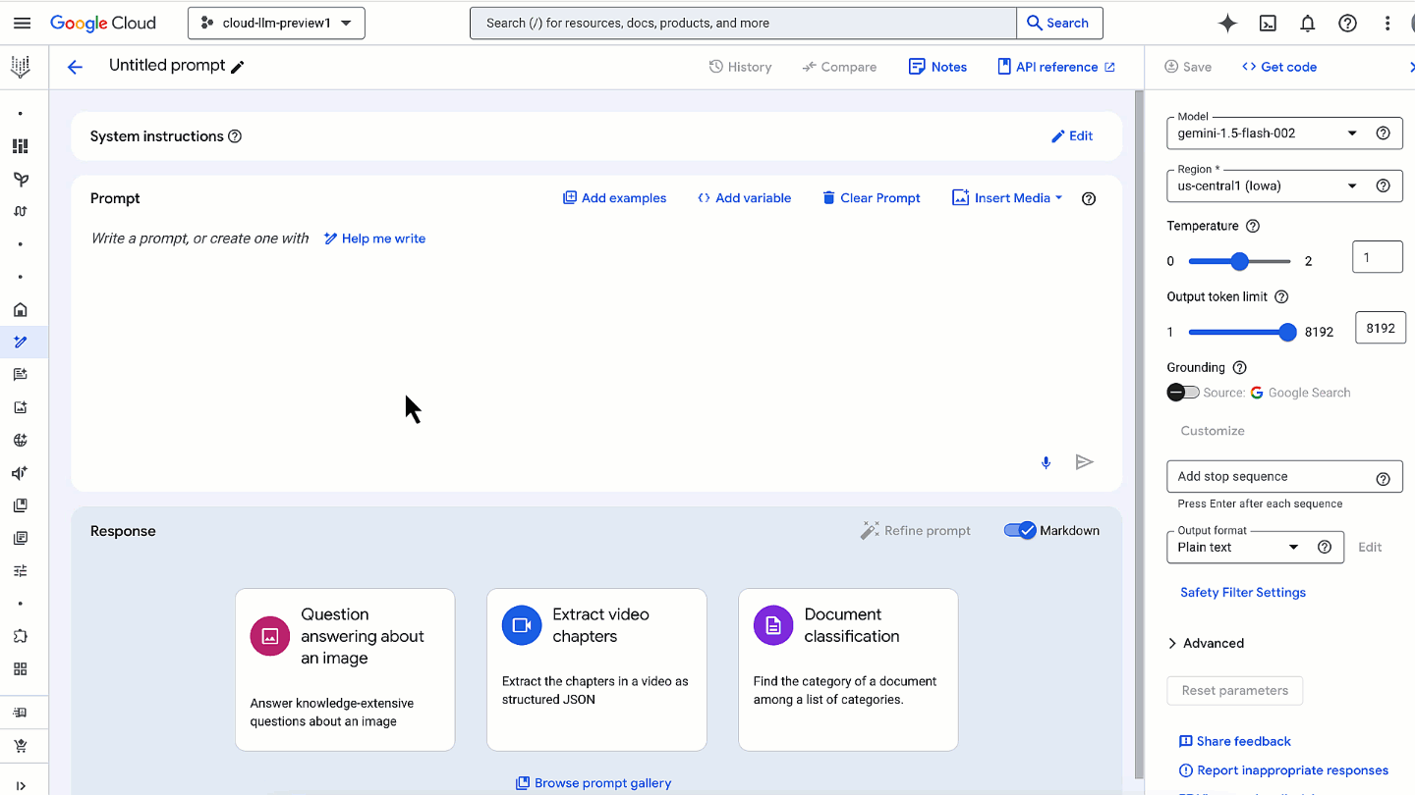Toggle the Markdown switch

pos(1020,531)
